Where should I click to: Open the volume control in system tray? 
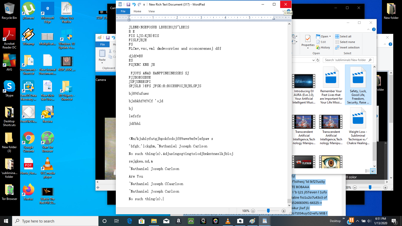point(369,221)
